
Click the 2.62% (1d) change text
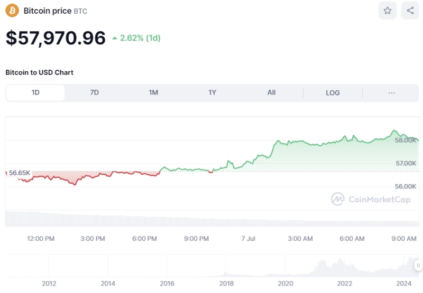140,38
